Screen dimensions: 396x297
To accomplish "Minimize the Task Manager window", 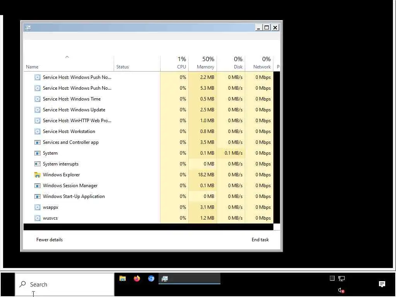I will [258, 27].
